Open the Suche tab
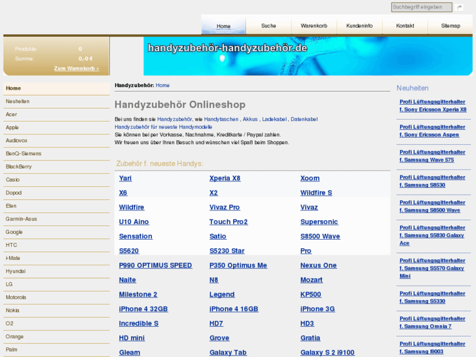The width and height of the screenshot is (476, 357). [268, 26]
